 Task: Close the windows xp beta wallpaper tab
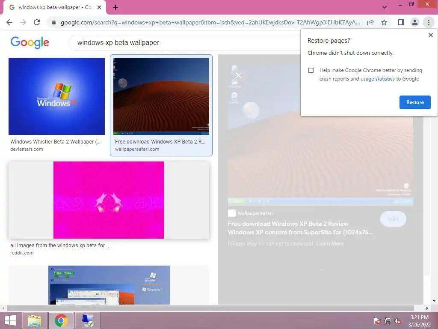click(99, 8)
